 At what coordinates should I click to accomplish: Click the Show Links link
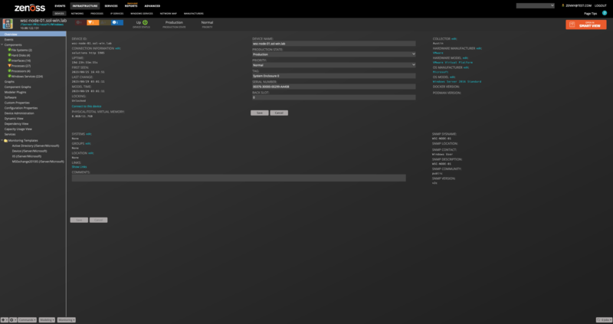(x=80, y=167)
